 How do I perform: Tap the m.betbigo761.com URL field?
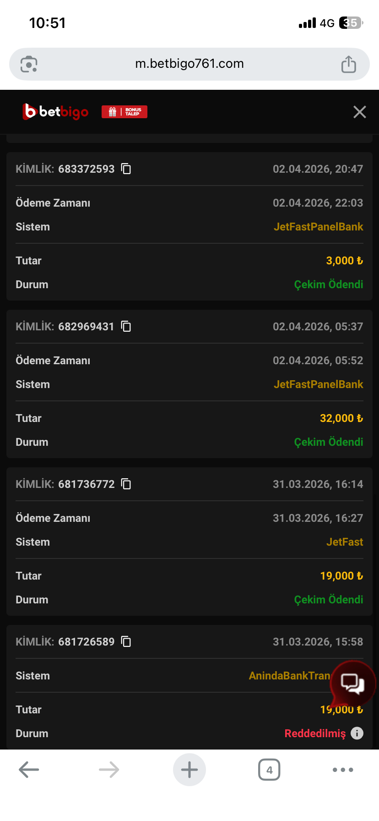tap(189, 64)
